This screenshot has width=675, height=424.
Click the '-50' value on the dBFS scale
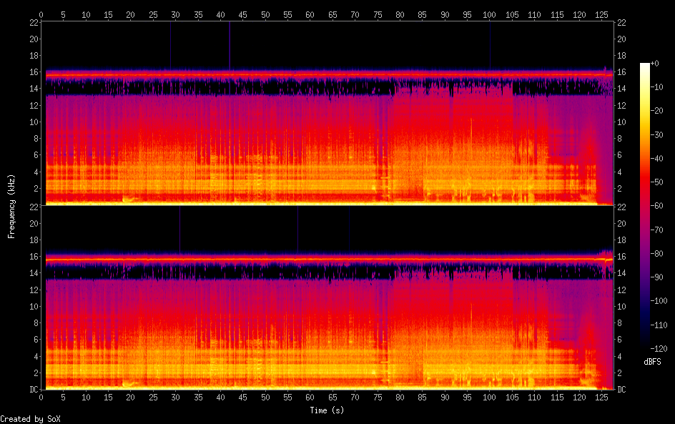coord(657,182)
